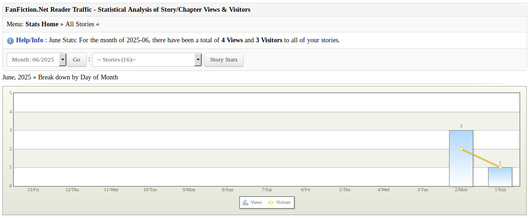The height and width of the screenshot is (218, 530).
Task: Click the Go button
Action: (x=77, y=60)
